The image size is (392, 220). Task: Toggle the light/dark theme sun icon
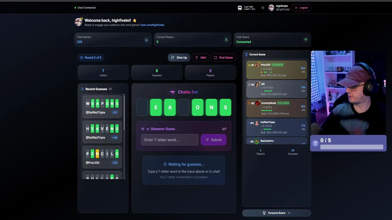tap(263, 8)
